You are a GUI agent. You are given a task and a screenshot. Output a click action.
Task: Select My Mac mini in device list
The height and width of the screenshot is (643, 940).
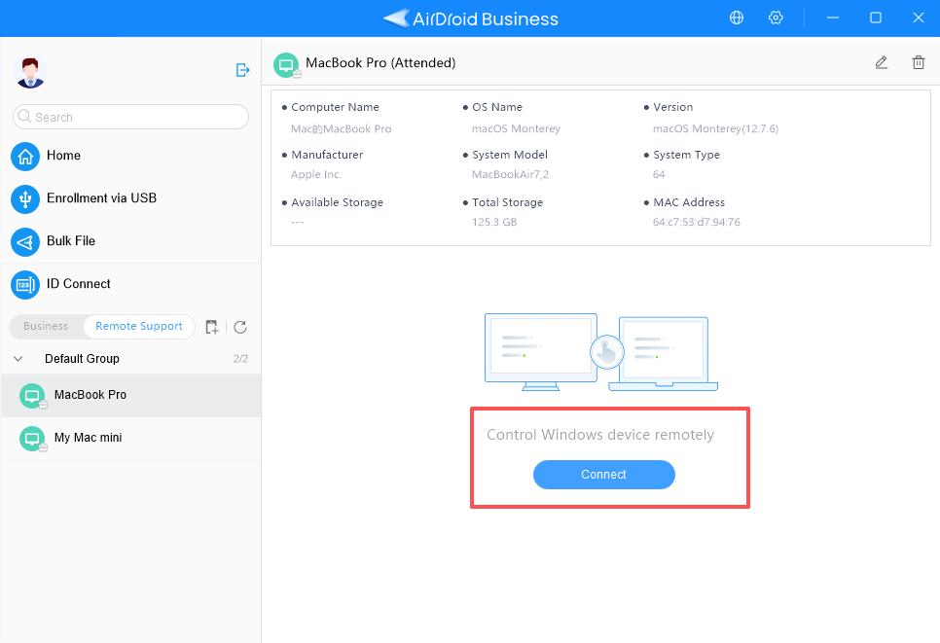click(x=130, y=439)
